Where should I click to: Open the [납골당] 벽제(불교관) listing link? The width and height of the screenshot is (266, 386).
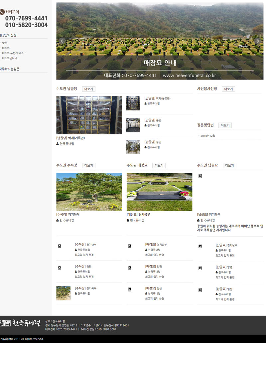[x=157, y=98]
